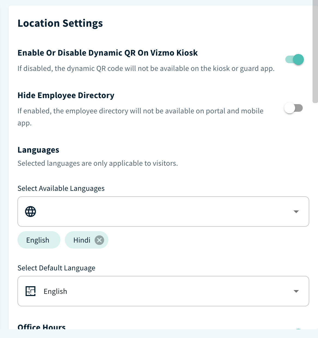Image resolution: width=318 pixels, height=338 pixels.
Task: Click the floor-plan icon in default language field
Action: pyautogui.click(x=30, y=291)
